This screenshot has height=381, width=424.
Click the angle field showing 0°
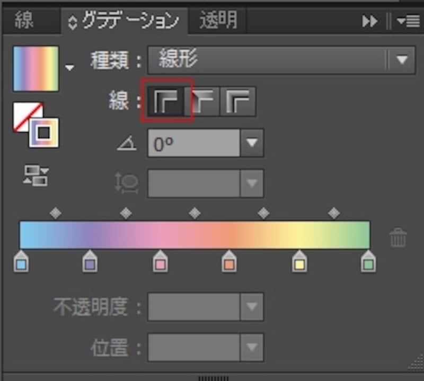pyautogui.click(x=193, y=143)
